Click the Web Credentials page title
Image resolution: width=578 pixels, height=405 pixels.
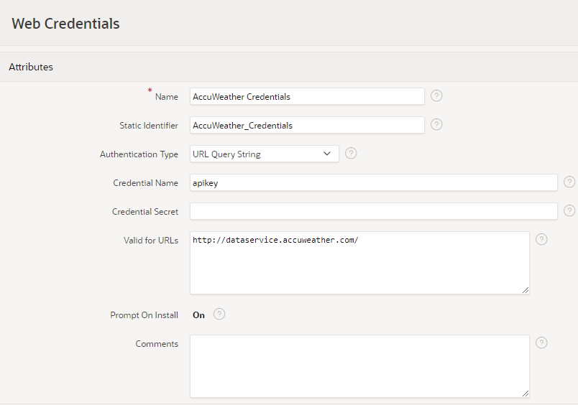(65, 24)
